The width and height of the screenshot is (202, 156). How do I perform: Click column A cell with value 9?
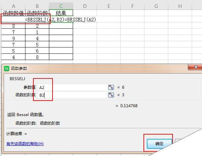14,38
